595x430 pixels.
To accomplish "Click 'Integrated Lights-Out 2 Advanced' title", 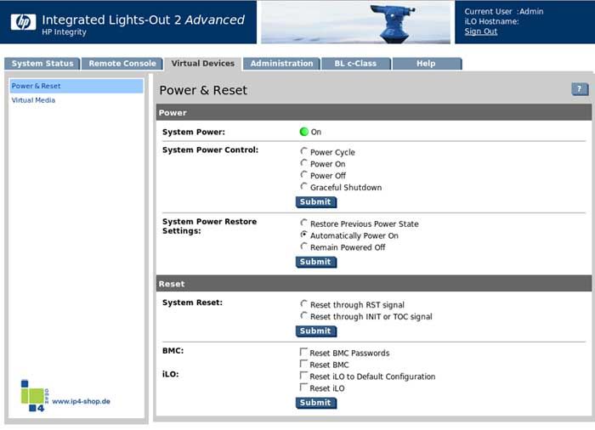I will pyautogui.click(x=143, y=20).
